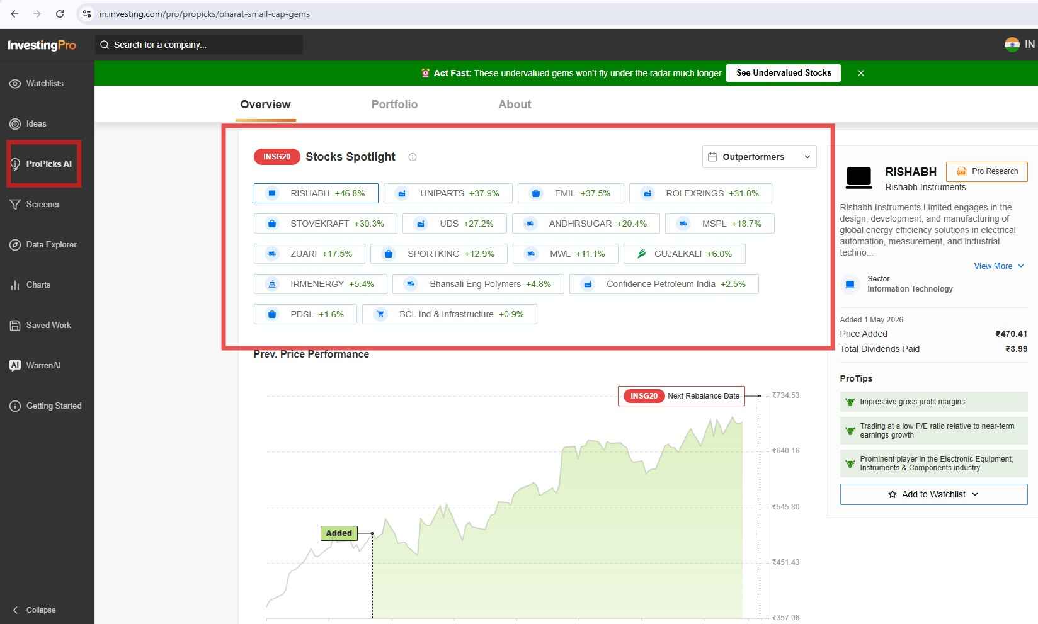The height and width of the screenshot is (624, 1038).
Task: Click the Rishabh Instruments company name
Action: tap(925, 187)
